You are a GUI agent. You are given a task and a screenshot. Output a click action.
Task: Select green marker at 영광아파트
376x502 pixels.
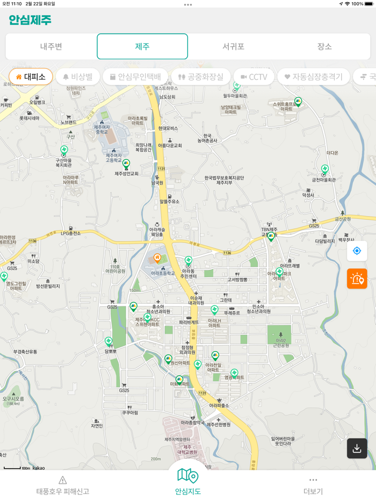pos(234,374)
